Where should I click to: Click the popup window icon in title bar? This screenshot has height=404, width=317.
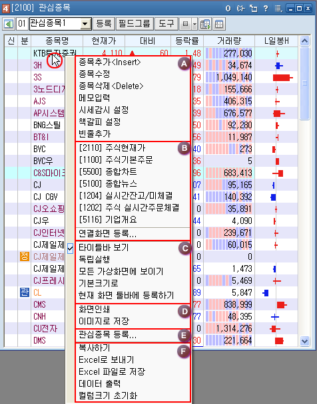(x=254, y=9)
